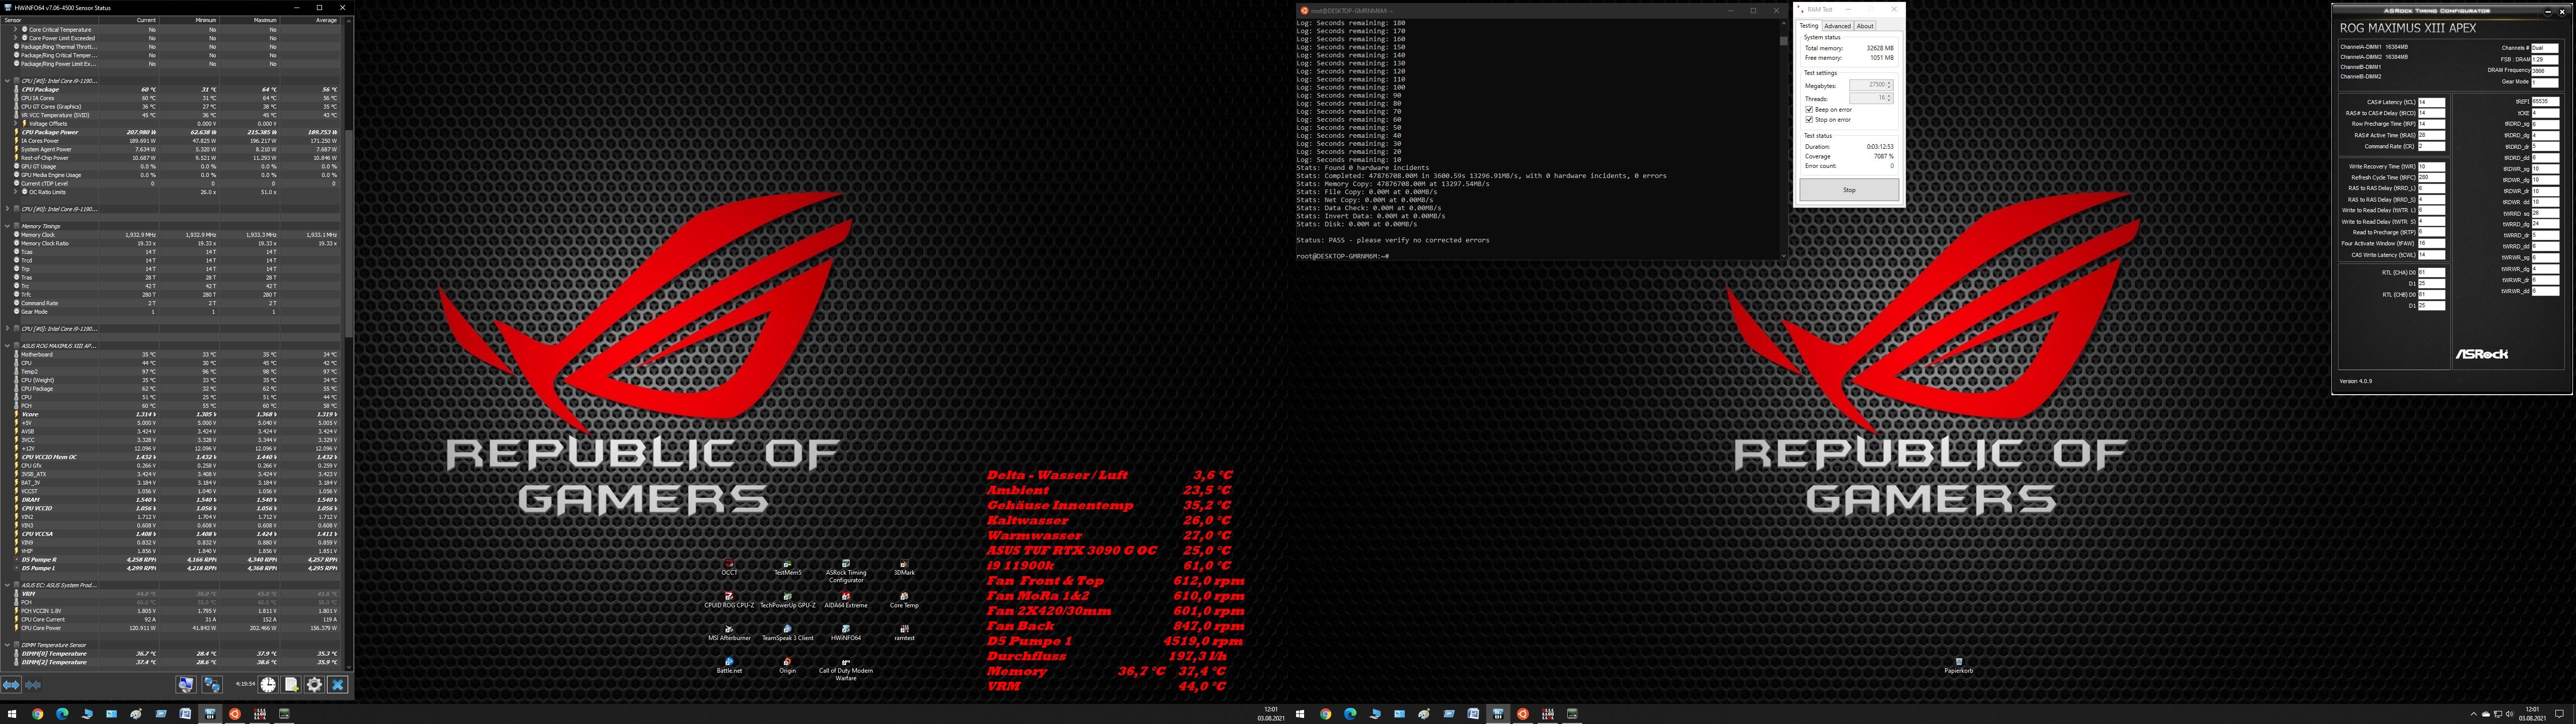2576x724 pixels.
Task: Reset timer with HWiNFO clock icon
Action: point(268,685)
